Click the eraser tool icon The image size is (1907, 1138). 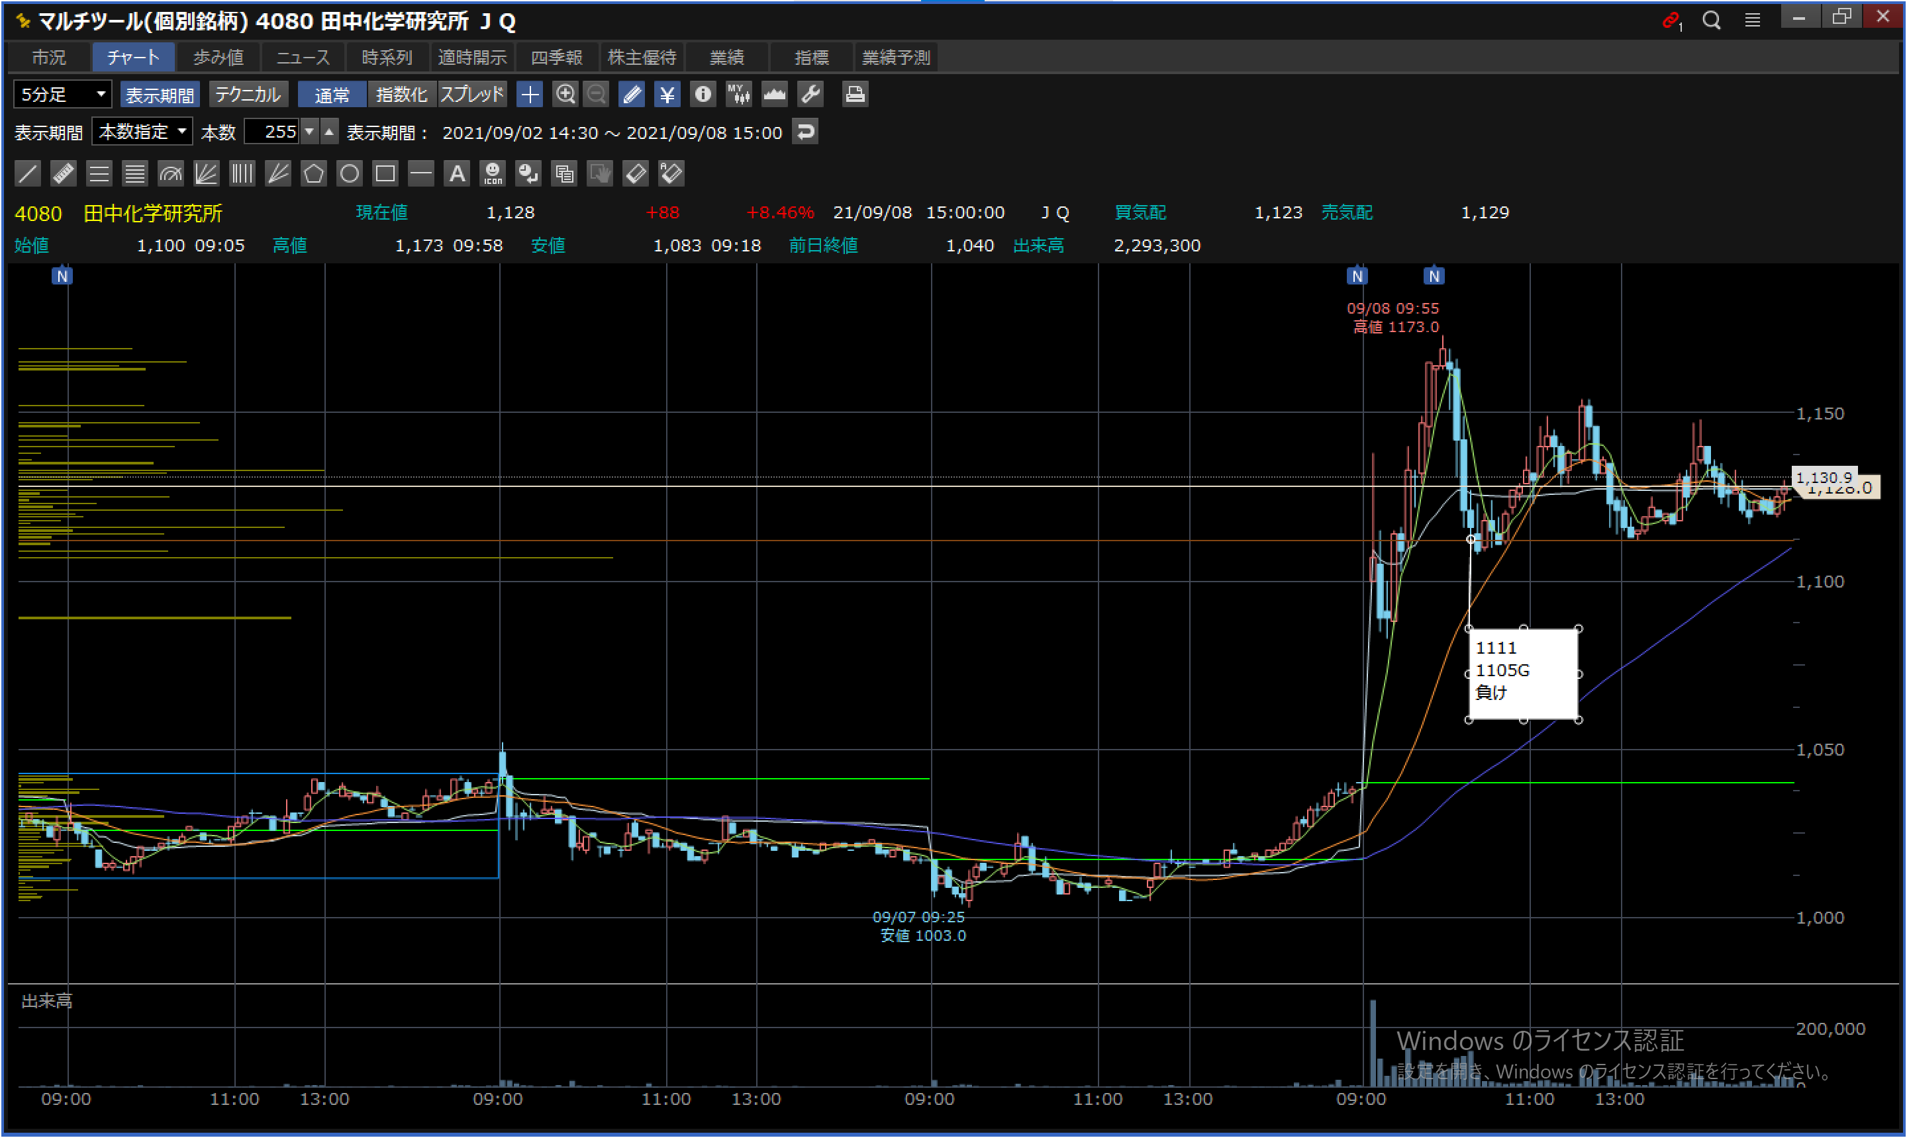tap(636, 173)
